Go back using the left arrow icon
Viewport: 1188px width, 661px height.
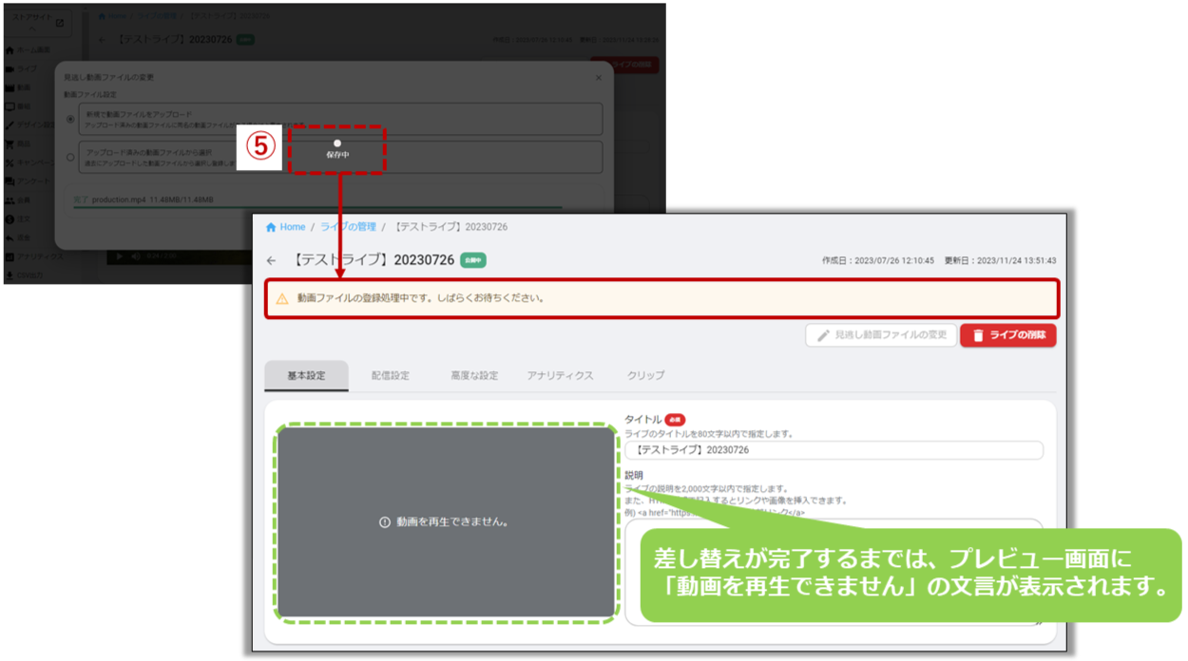[272, 260]
